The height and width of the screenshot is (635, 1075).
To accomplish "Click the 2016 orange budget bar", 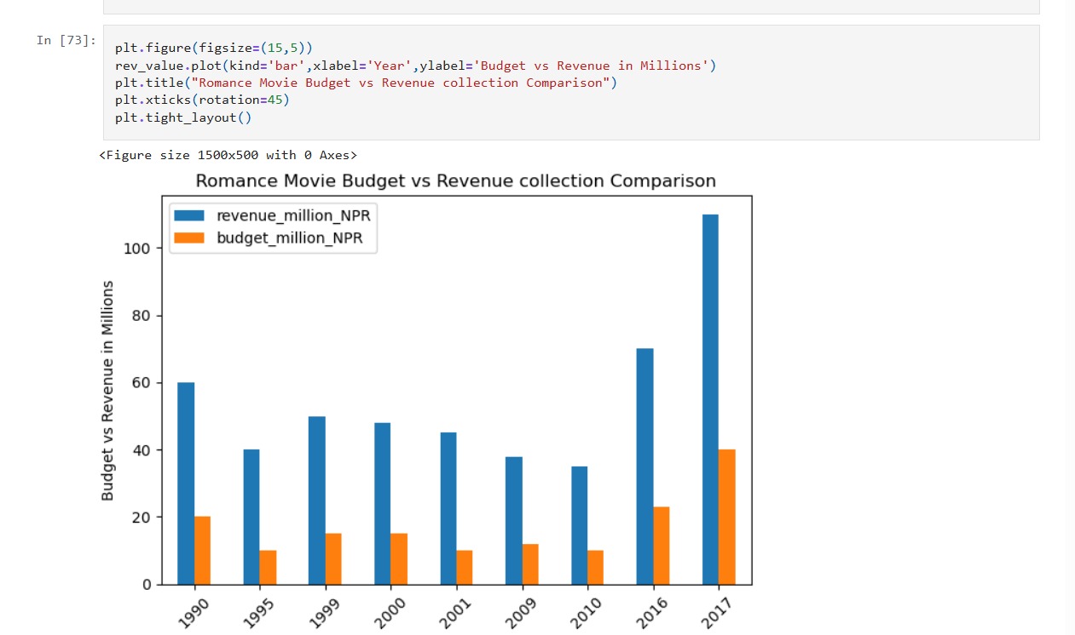I will click(x=661, y=546).
